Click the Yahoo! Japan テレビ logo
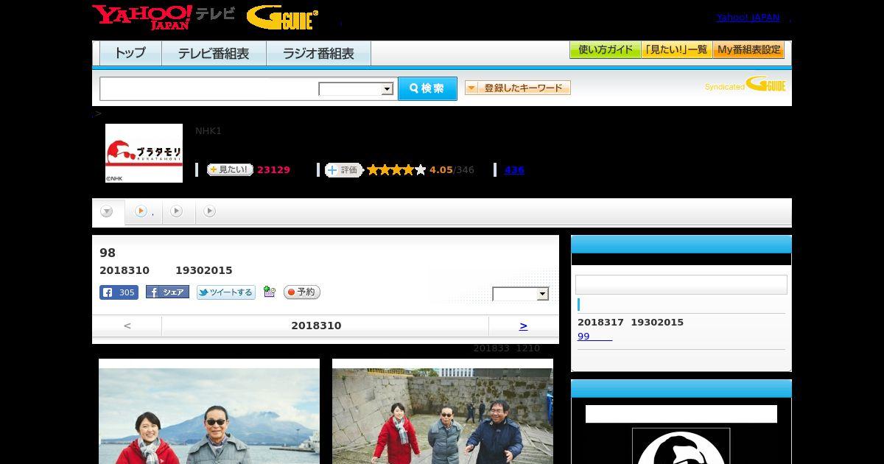Screen dimensions: 884x464 [164, 17]
